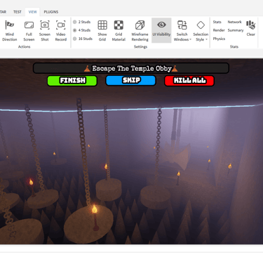The height and width of the screenshot is (257, 263).
Task: Open Grid Material settings
Action: pos(119,31)
